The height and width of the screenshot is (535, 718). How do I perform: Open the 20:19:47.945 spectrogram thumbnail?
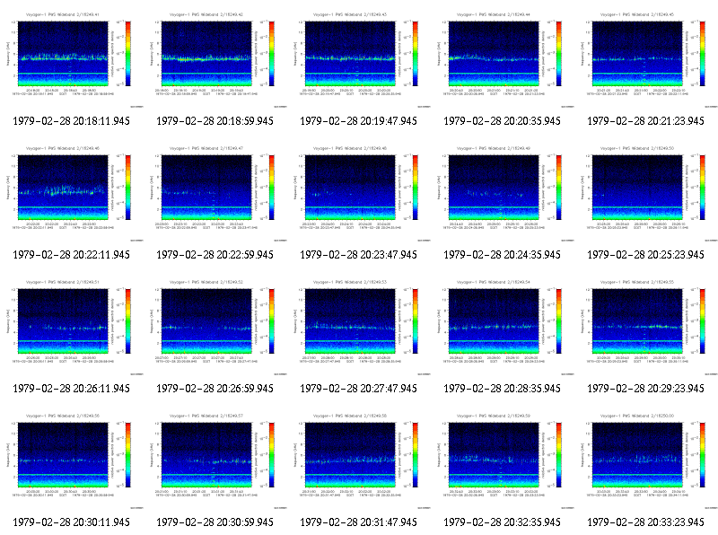(359, 60)
